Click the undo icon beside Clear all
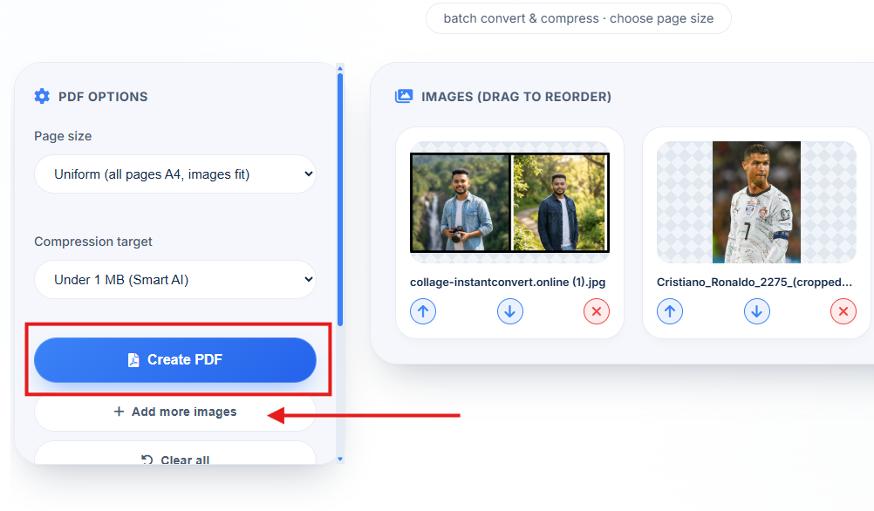874x511 pixels. click(146, 460)
